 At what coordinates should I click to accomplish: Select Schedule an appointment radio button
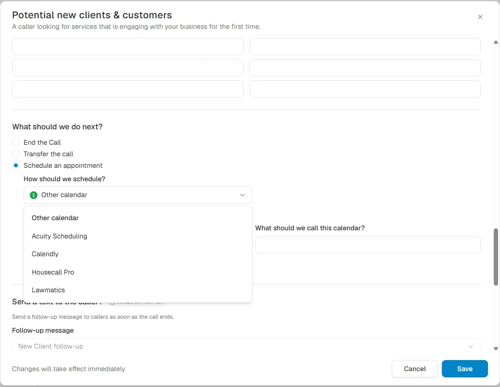coord(15,165)
